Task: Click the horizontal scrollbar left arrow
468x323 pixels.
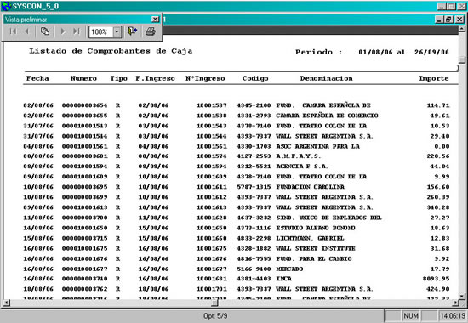Action: coord(6,303)
